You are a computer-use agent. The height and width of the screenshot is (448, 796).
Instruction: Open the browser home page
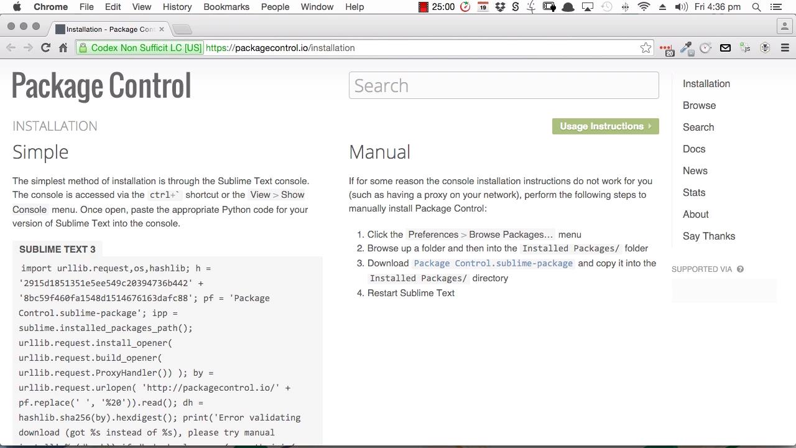click(x=63, y=48)
